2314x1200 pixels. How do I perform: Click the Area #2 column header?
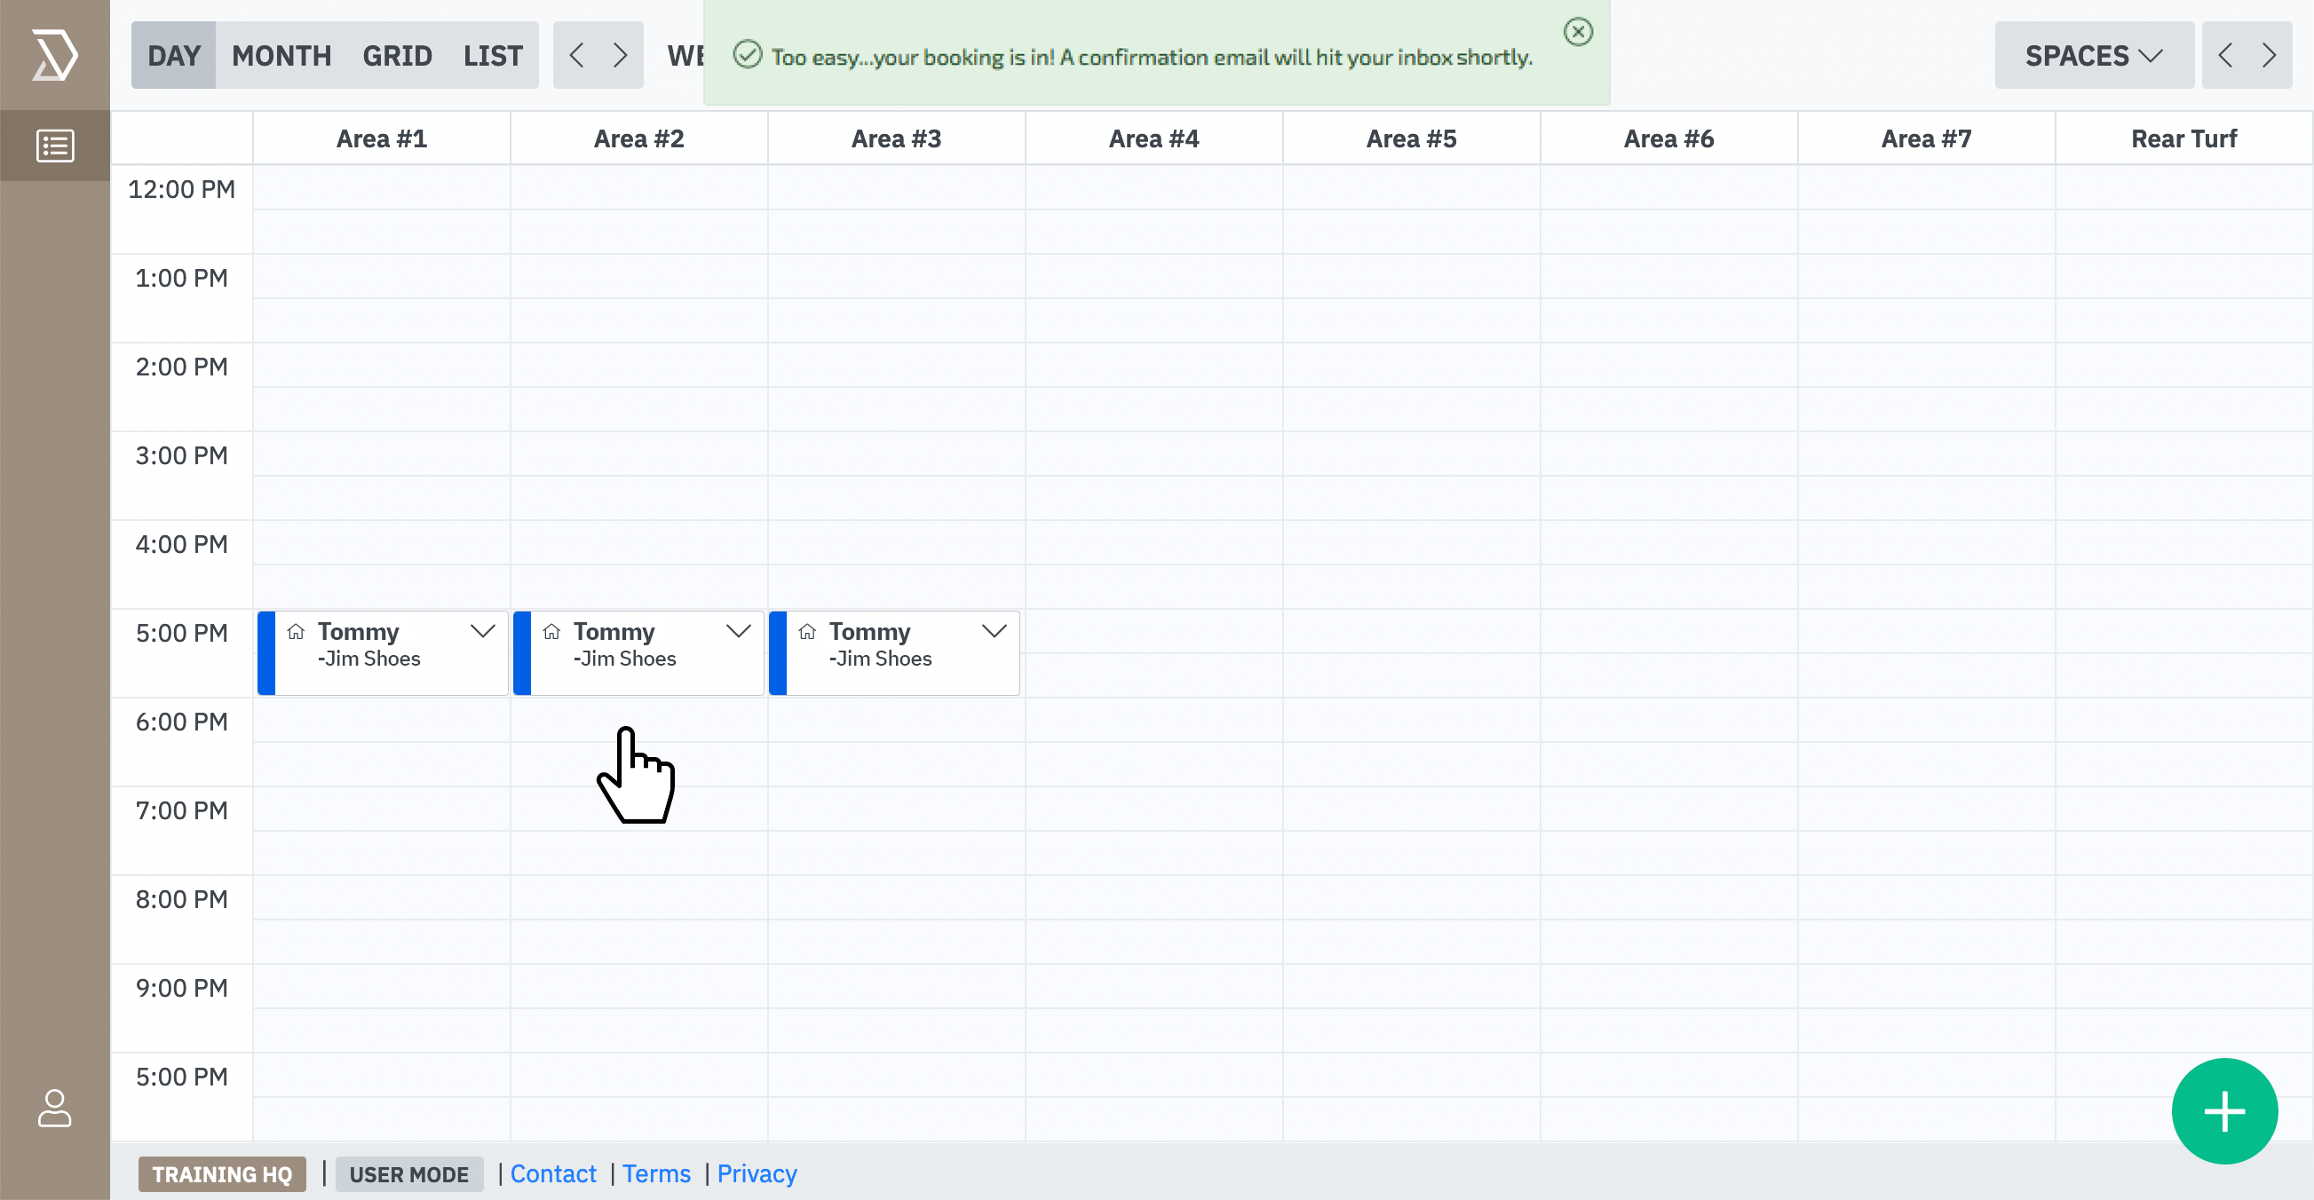point(638,138)
